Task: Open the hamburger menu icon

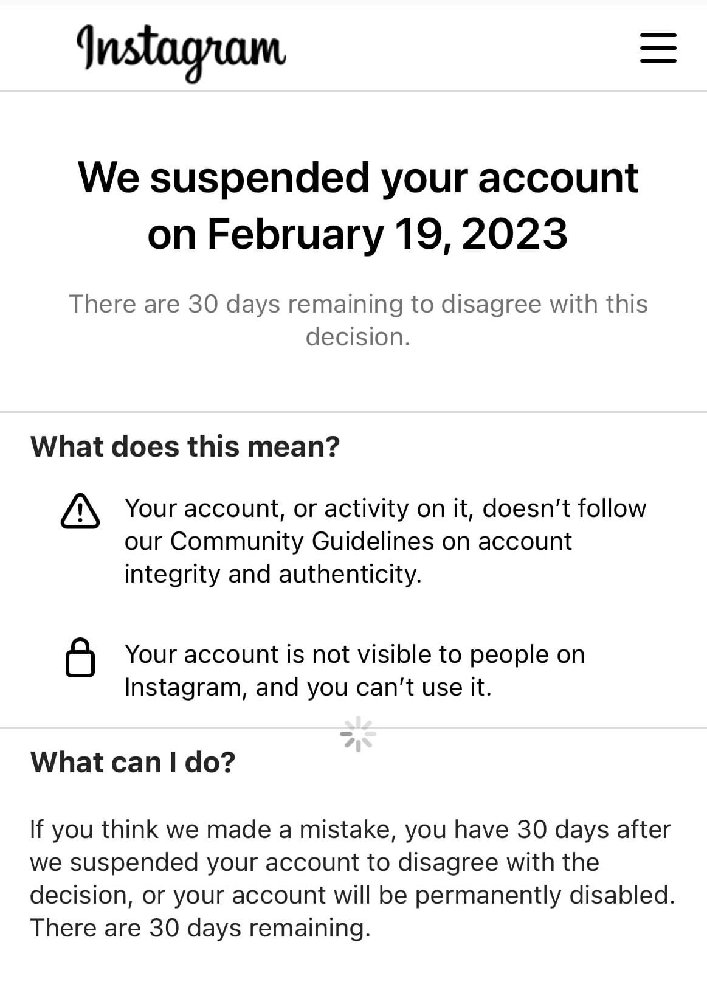Action: click(x=658, y=48)
